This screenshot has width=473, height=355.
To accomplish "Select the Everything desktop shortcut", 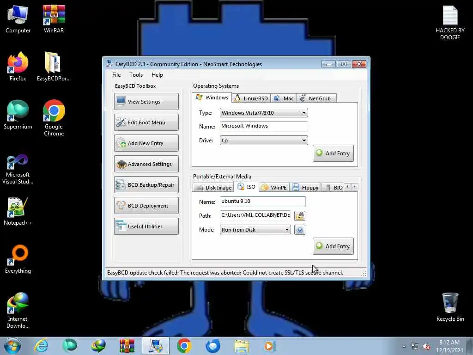I will point(18,259).
